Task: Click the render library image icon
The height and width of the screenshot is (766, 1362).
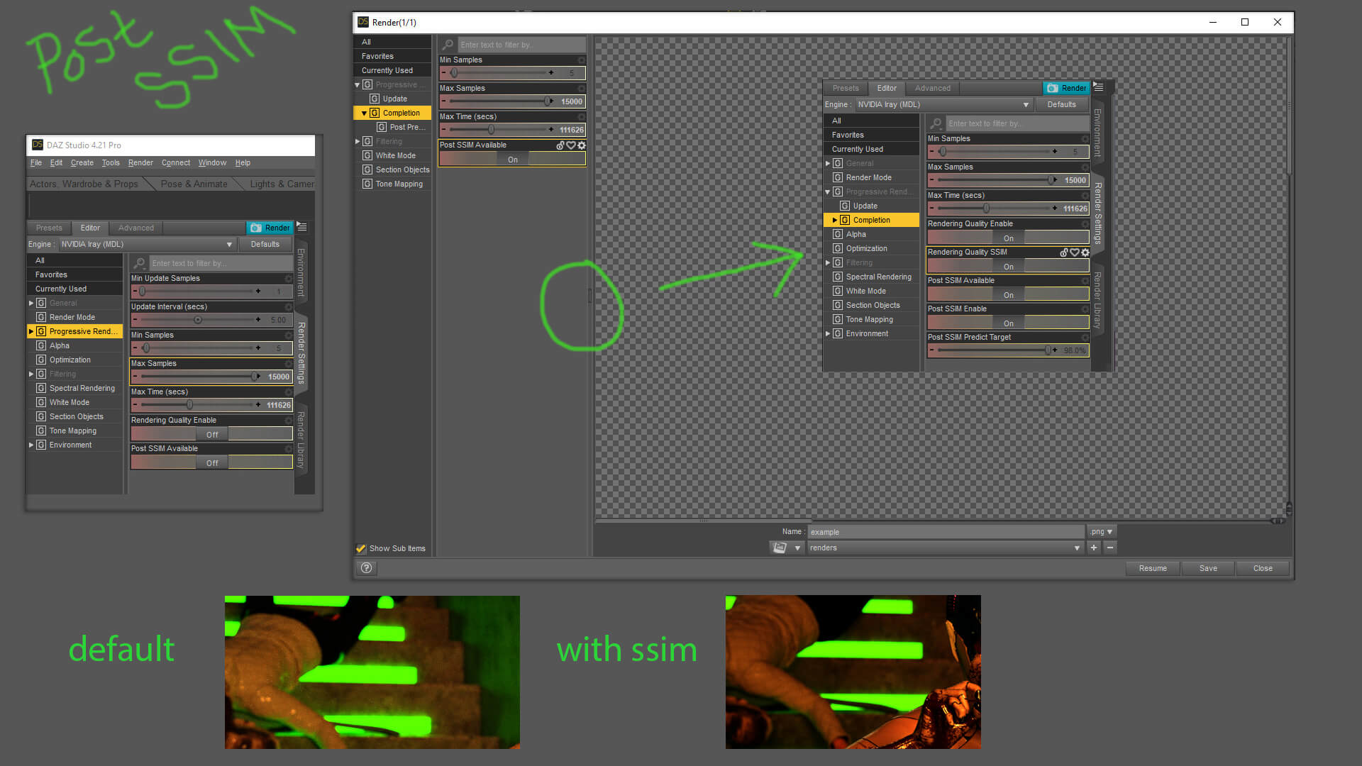Action: pyautogui.click(x=780, y=548)
